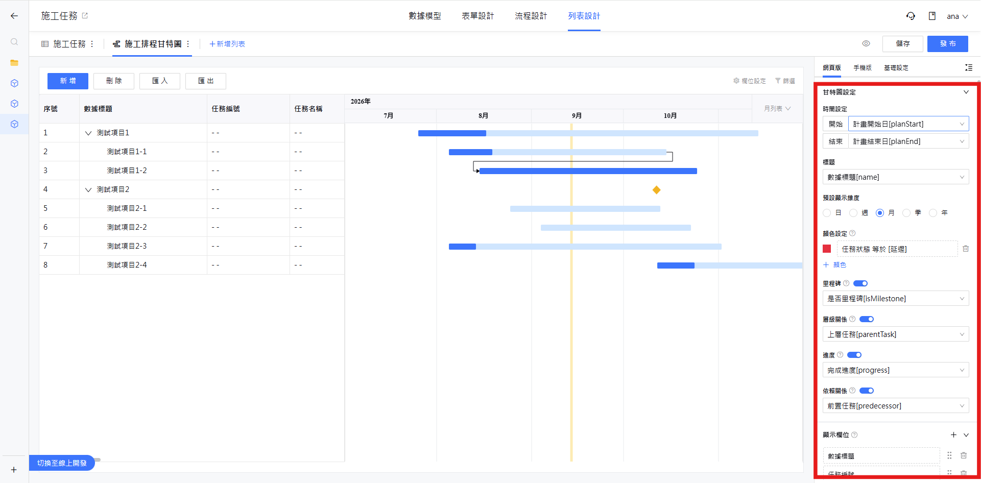981x483 pixels.
Task: Toggle the panel outline icon at top right
Action: click(968, 67)
